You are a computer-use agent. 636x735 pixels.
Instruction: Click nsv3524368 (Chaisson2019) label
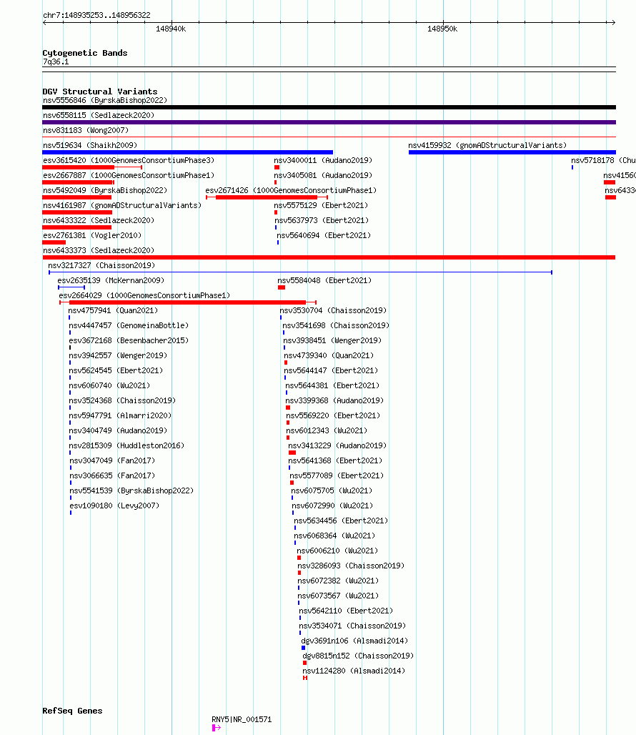coord(122,400)
